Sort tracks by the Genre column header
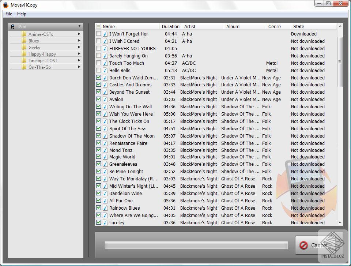The image size is (351, 266). click(278, 26)
